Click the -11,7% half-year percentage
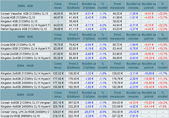 [x=163, y=74]
